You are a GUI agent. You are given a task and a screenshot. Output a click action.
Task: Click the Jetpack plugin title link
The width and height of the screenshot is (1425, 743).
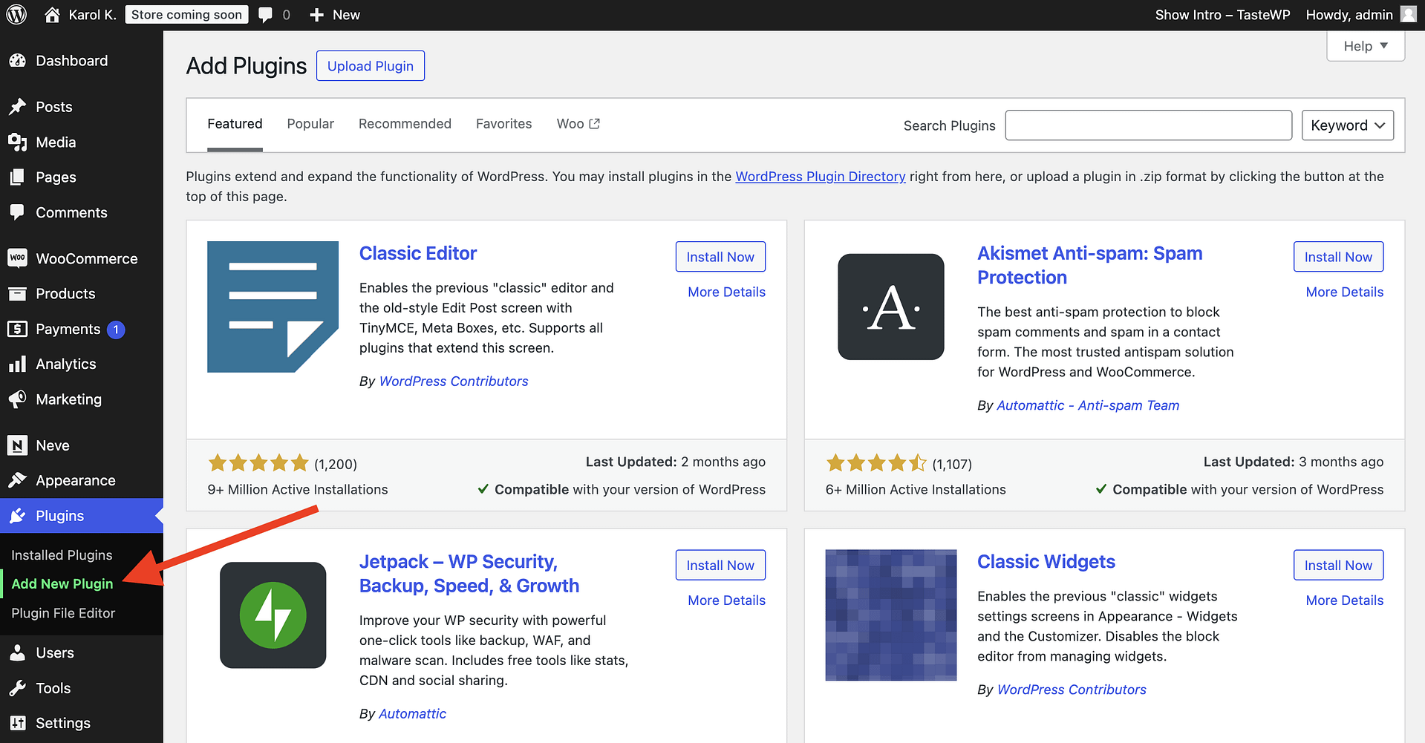(469, 574)
